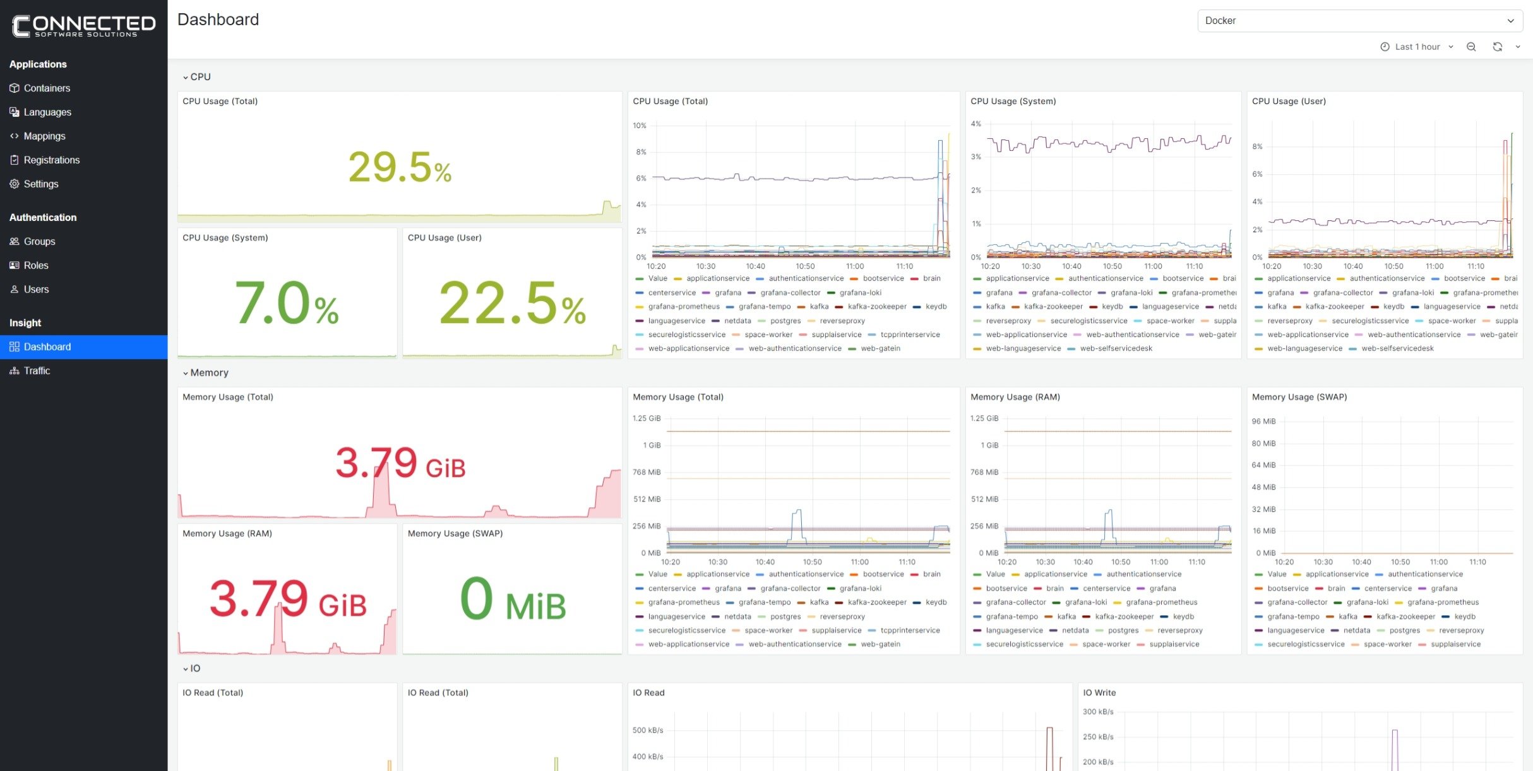Click keydb color swatch in Memory Usage (SWAP) legend

click(x=1445, y=617)
